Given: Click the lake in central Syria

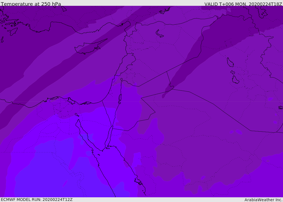Looking at the screenshot, I should [x=159, y=34].
